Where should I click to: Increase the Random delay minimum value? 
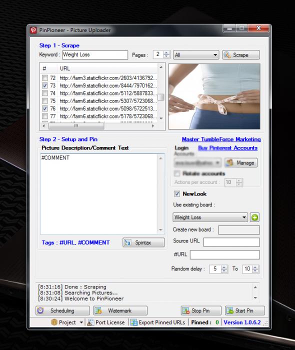pyautogui.click(x=224, y=267)
